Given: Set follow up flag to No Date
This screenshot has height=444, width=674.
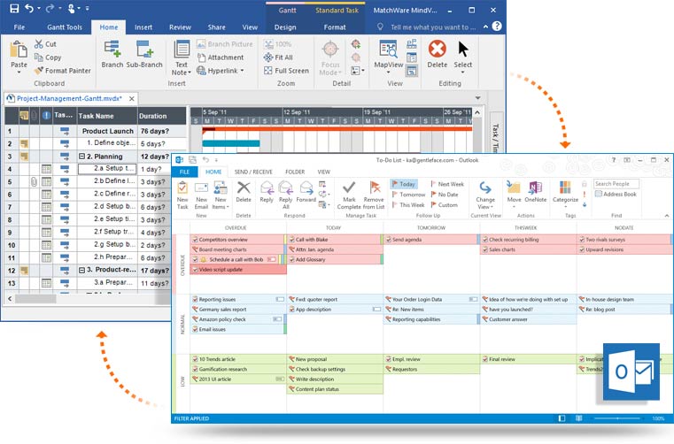Looking at the screenshot, I should (x=445, y=195).
